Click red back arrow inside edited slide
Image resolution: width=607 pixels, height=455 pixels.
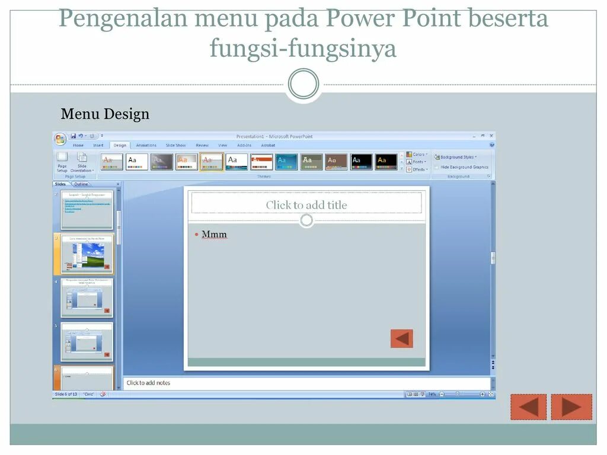click(401, 338)
